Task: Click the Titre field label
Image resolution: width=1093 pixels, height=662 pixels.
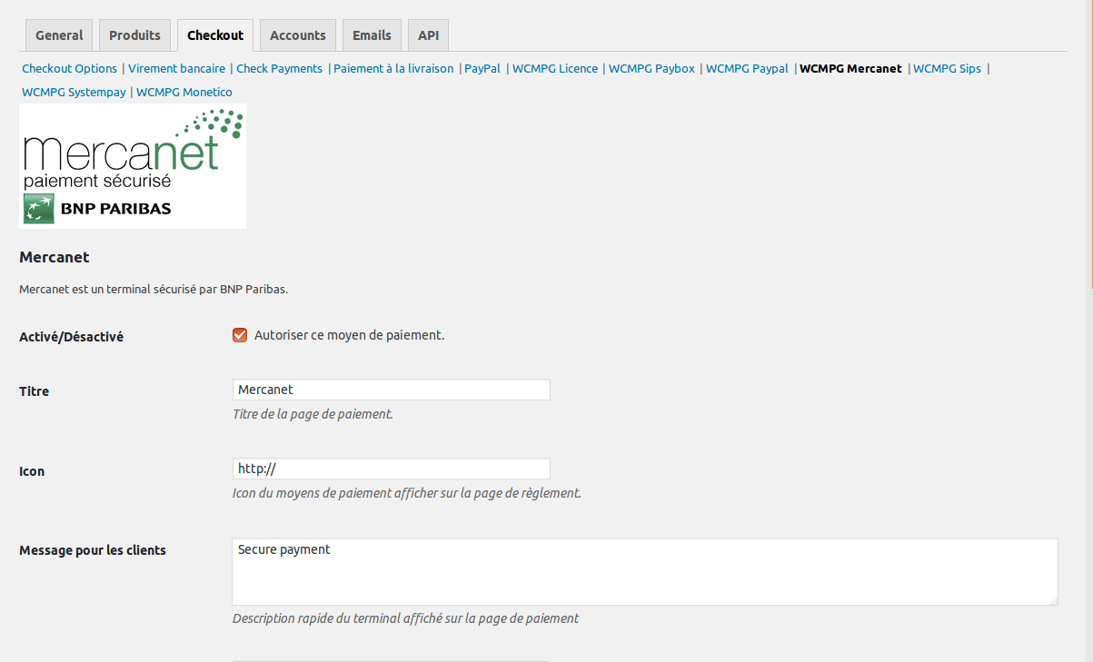Action: pyautogui.click(x=34, y=391)
